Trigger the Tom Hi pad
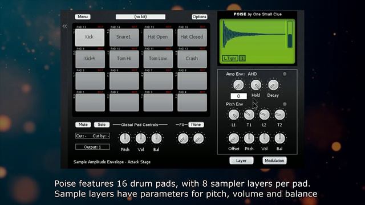 (x=124, y=59)
